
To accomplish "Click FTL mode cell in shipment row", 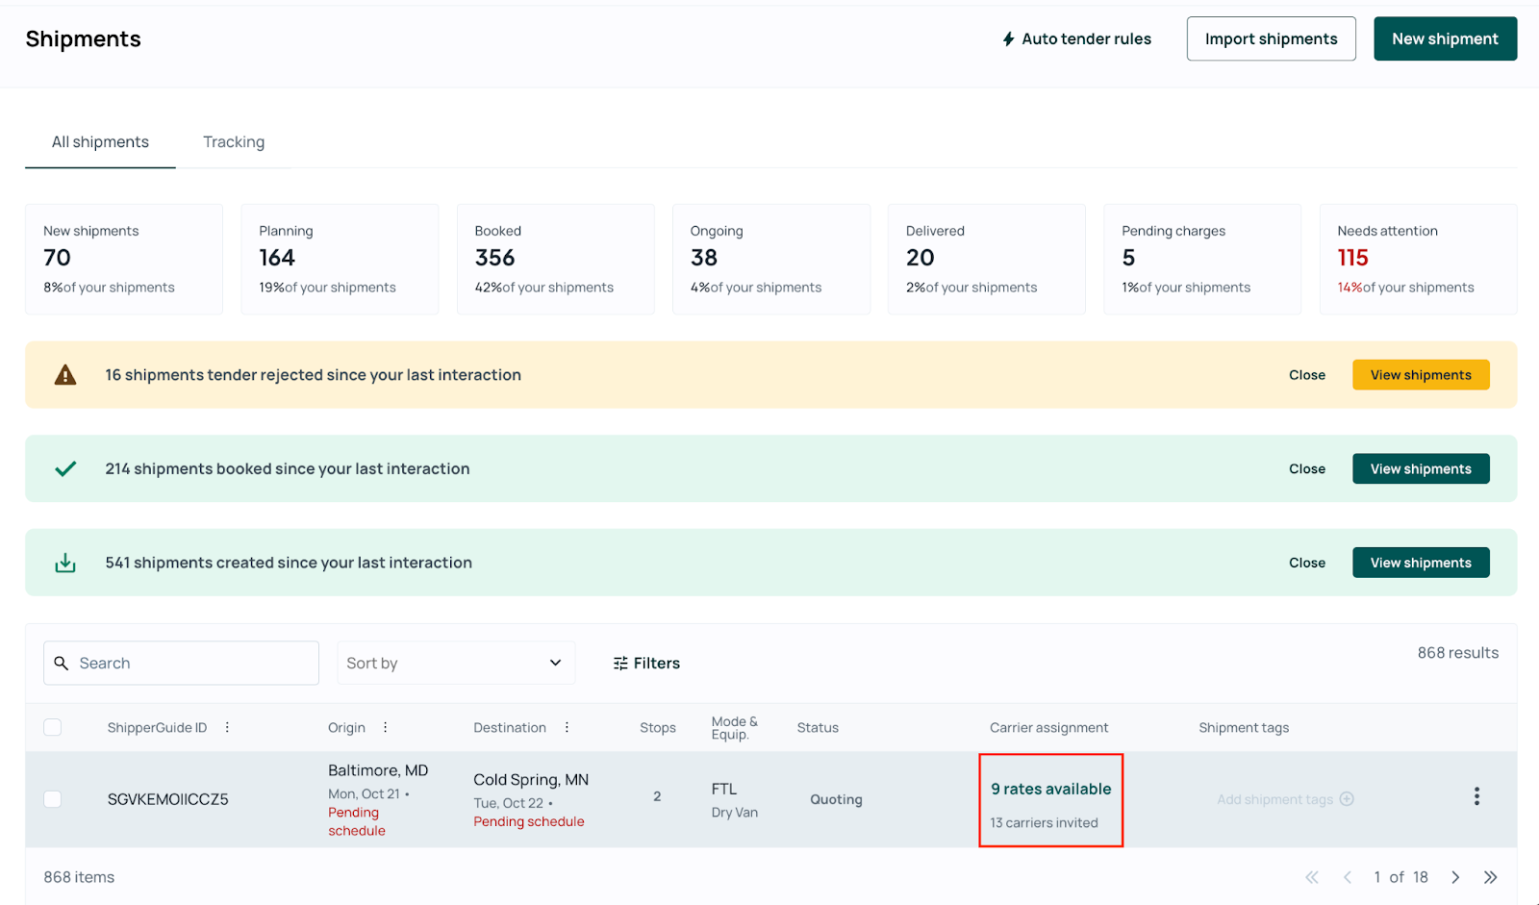I will pyautogui.click(x=724, y=789).
